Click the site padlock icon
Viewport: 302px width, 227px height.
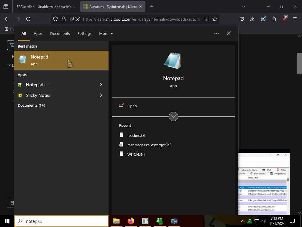pyautogui.click(x=64, y=19)
